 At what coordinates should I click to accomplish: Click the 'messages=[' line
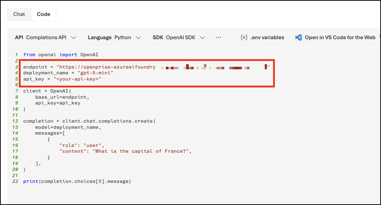pyautogui.click(x=50, y=133)
